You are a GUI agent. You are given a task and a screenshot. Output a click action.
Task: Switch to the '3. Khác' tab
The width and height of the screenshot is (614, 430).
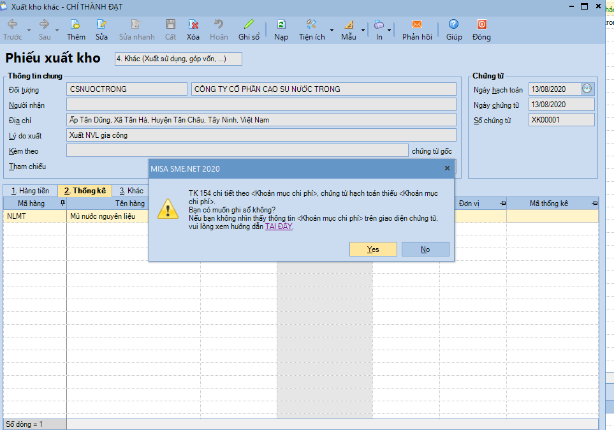coord(131,191)
